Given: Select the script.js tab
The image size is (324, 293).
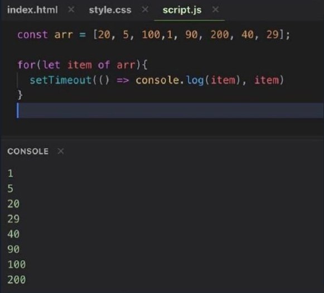Looking at the screenshot, I should pos(182,10).
